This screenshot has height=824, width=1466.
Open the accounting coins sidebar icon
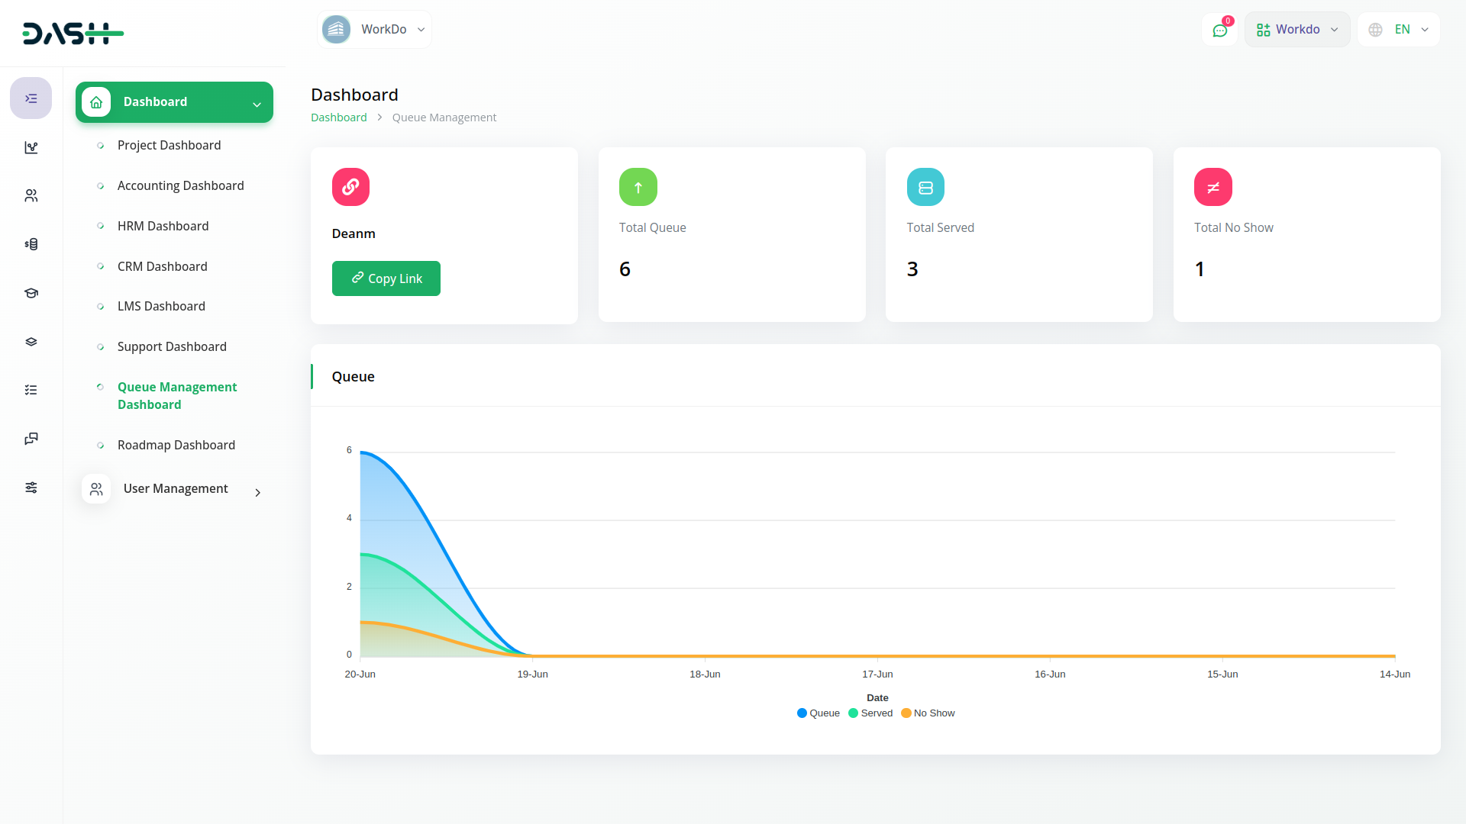[x=31, y=244]
